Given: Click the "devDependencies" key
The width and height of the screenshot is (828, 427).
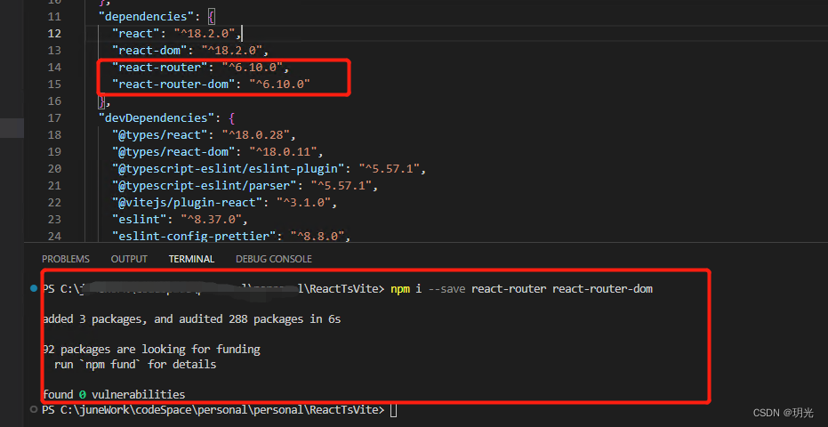Looking at the screenshot, I should pyautogui.click(x=157, y=117).
